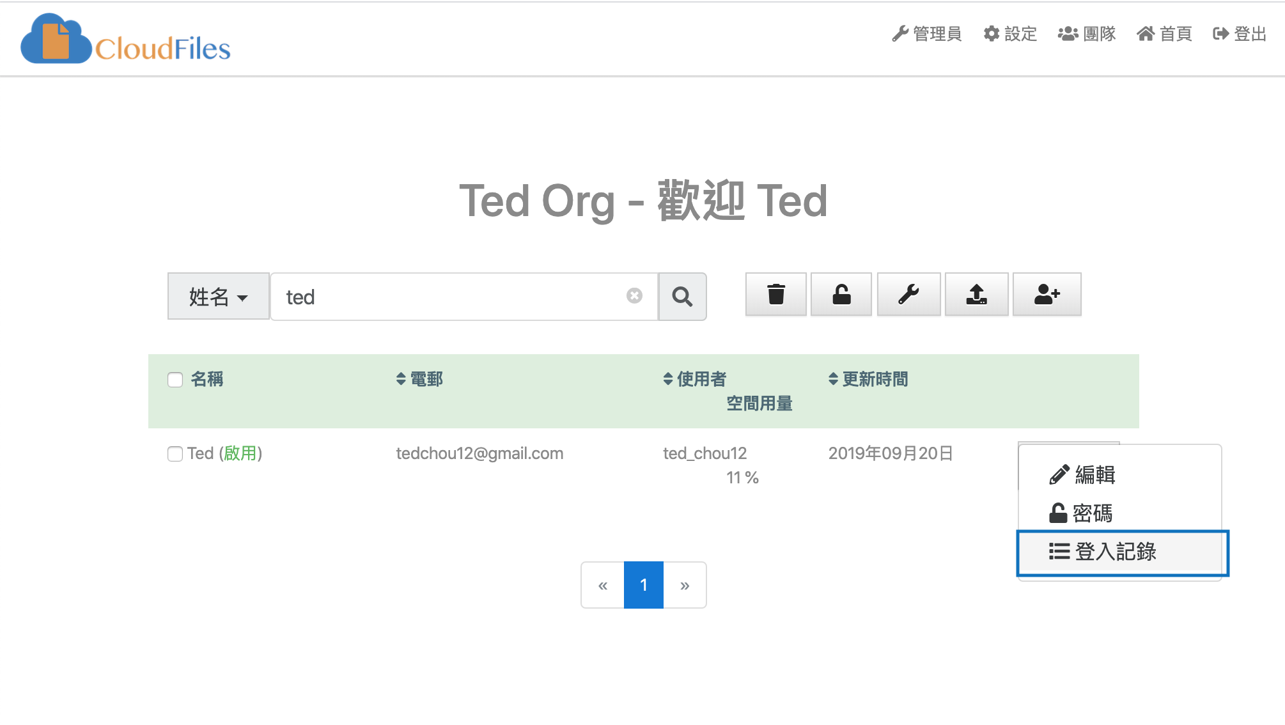
Task: Clear the search field with X icon
Action: coord(634,295)
